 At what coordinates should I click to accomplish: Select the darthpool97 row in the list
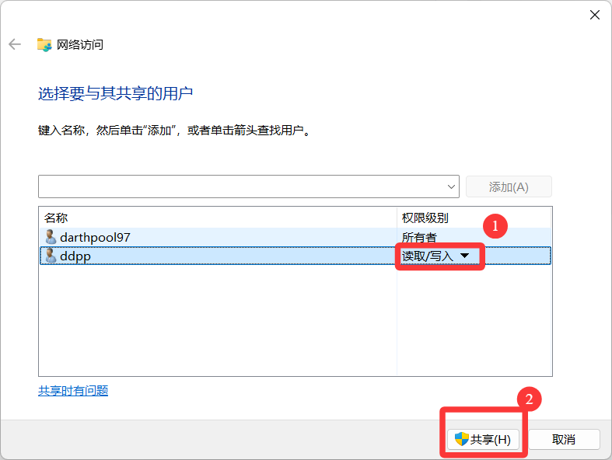(218, 236)
